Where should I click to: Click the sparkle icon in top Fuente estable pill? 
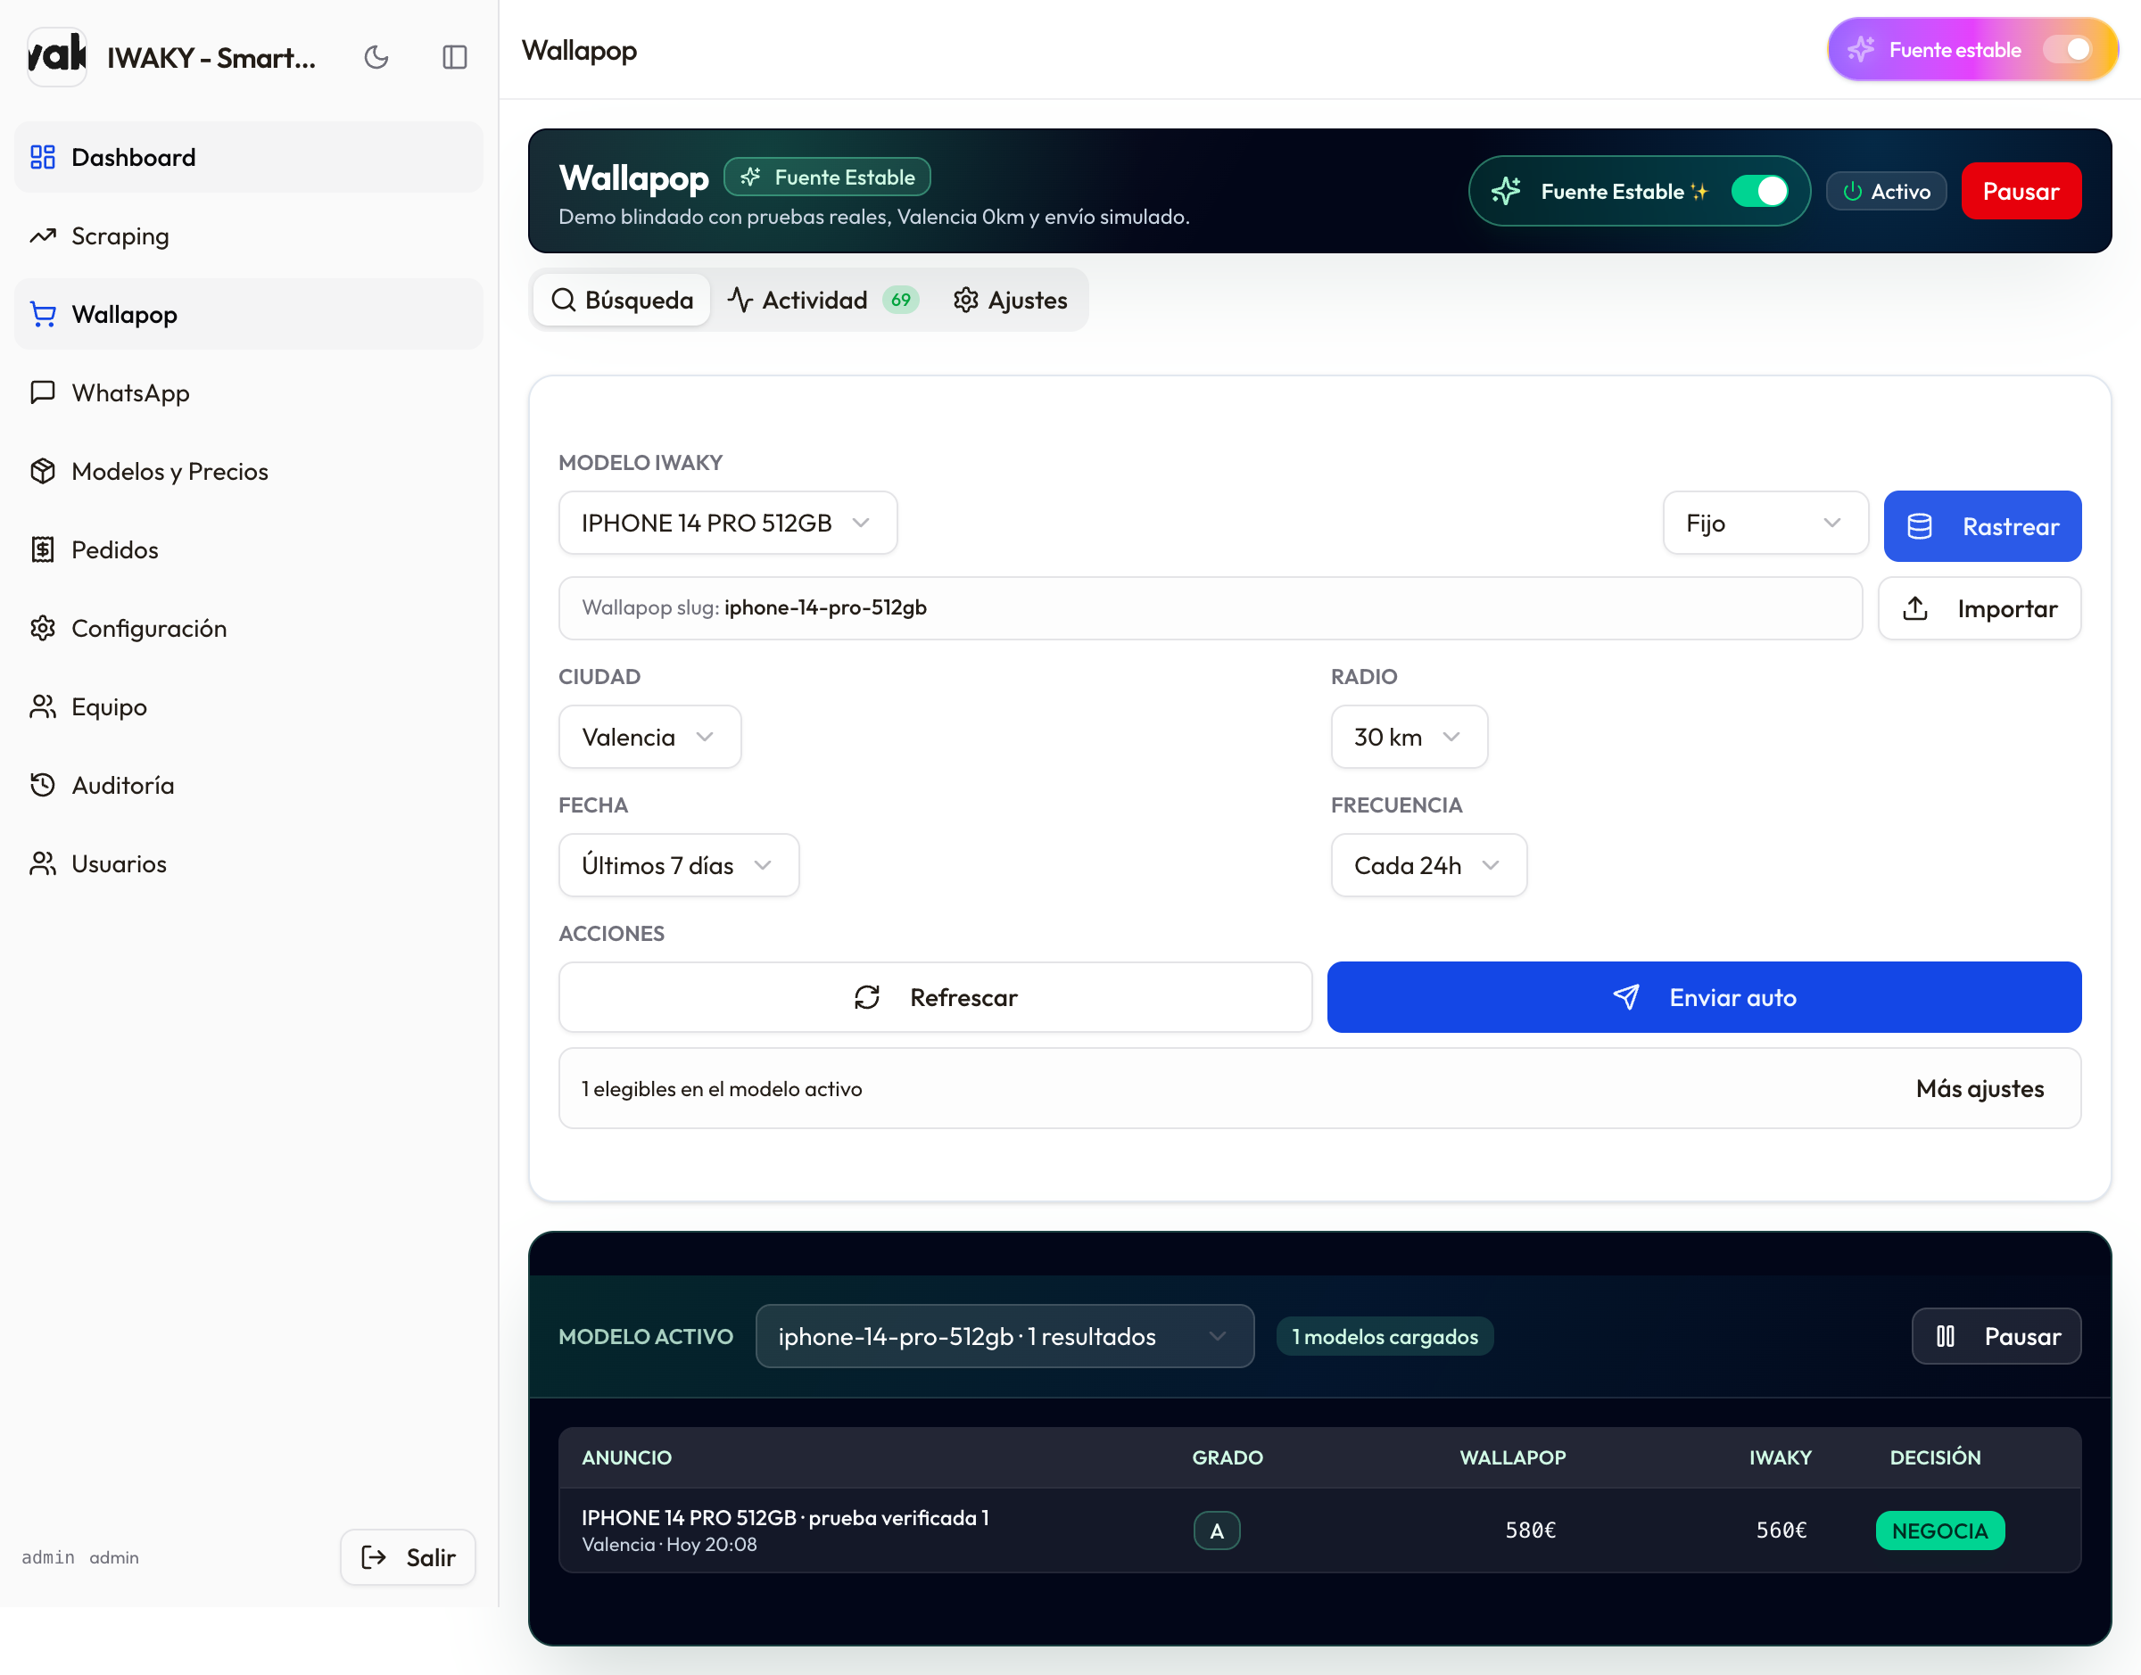coord(1861,49)
